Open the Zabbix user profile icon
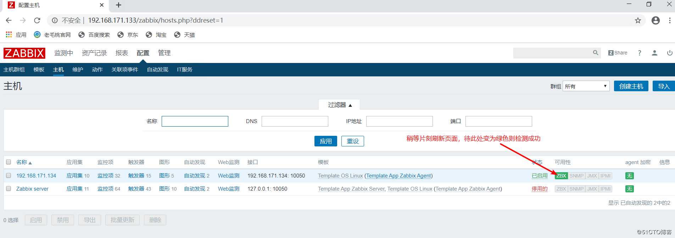 pos(654,53)
